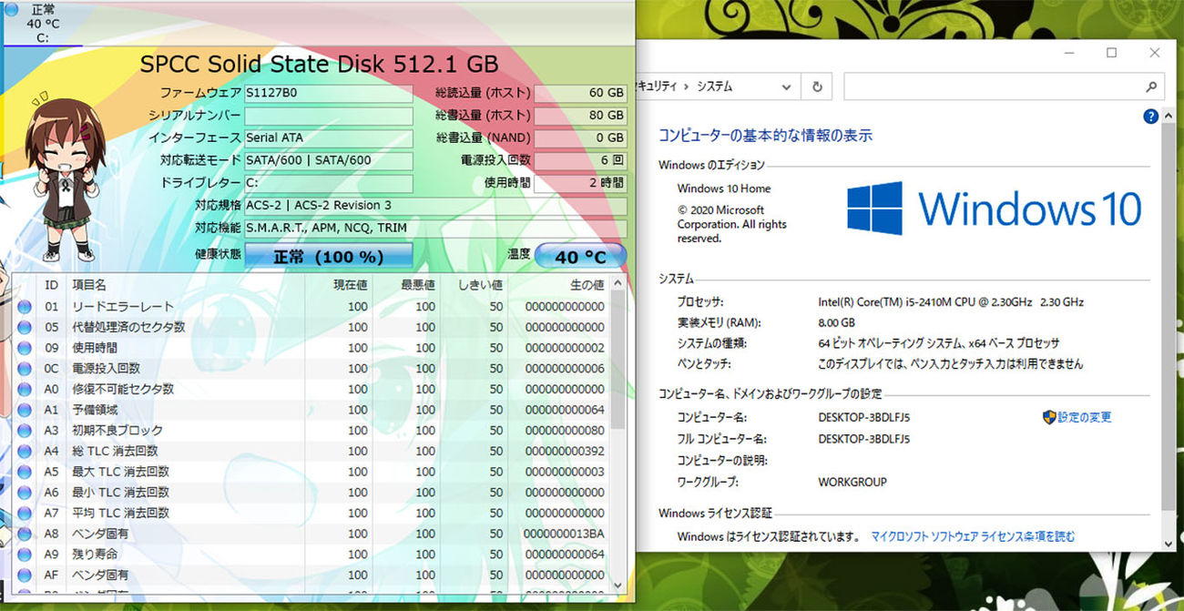This screenshot has height=611, width=1184.
Task: Open the address bar history dropdown chevron
Action: (x=786, y=87)
